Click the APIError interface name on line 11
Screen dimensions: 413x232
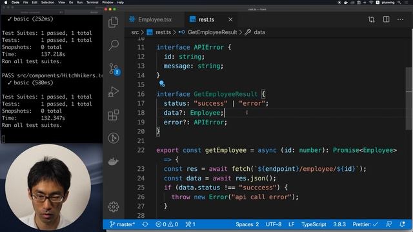click(209, 47)
